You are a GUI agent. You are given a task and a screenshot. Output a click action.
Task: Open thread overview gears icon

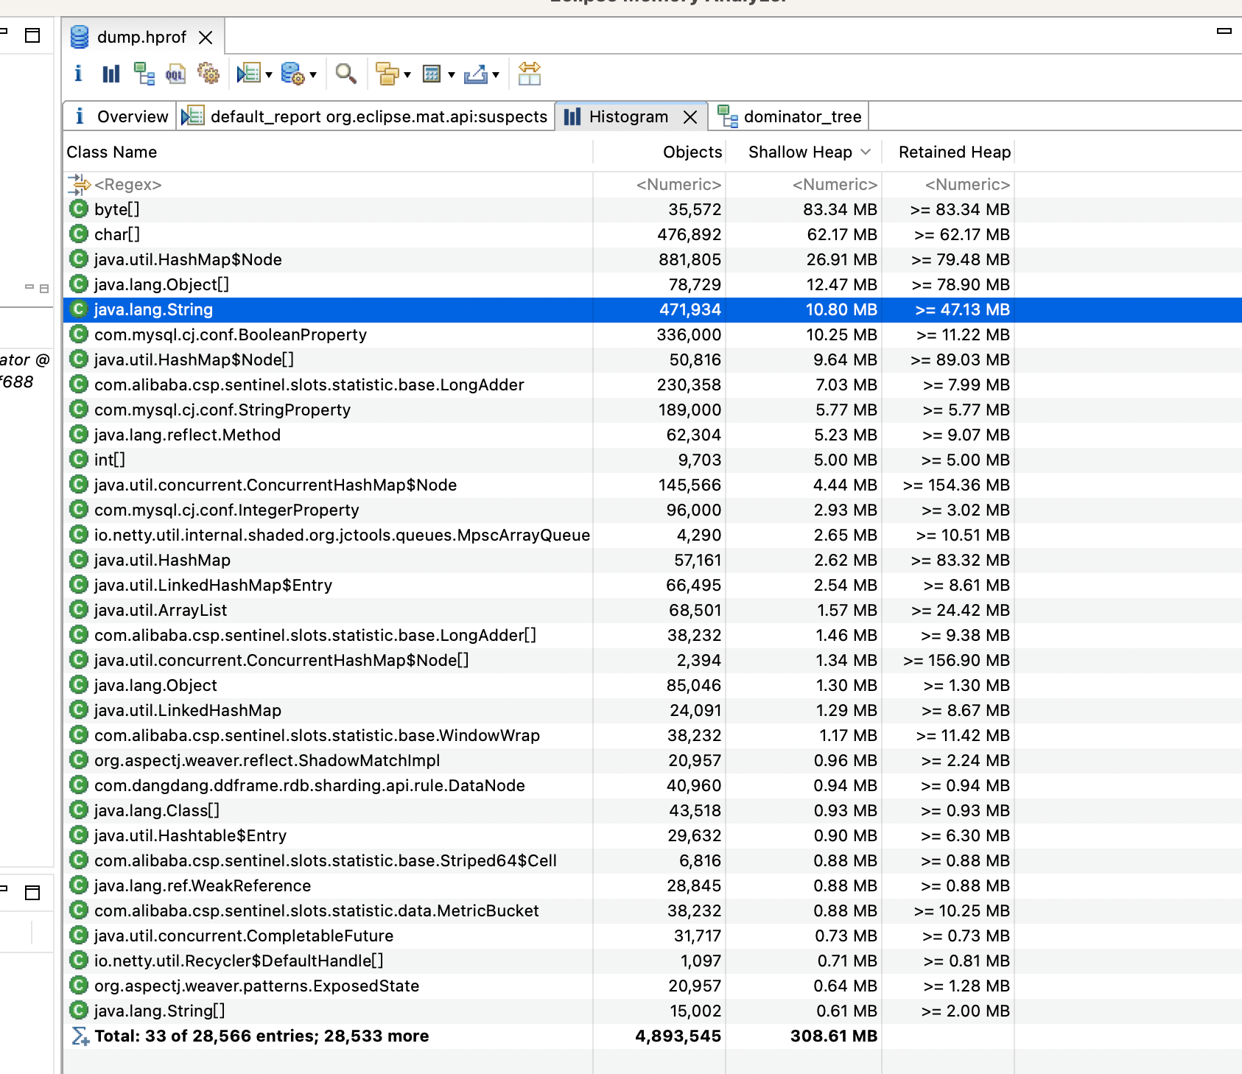point(208,74)
